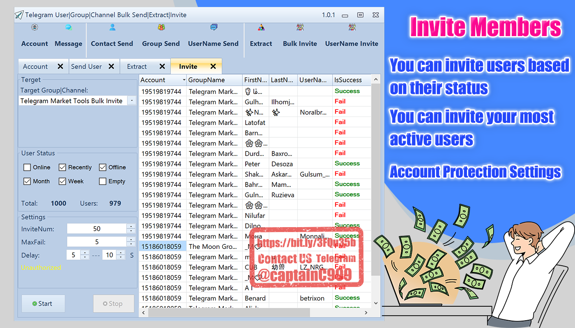This screenshot has width=575, height=328.
Task: Expand the Target Group|Channel dropdown
Action: tap(131, 101)
